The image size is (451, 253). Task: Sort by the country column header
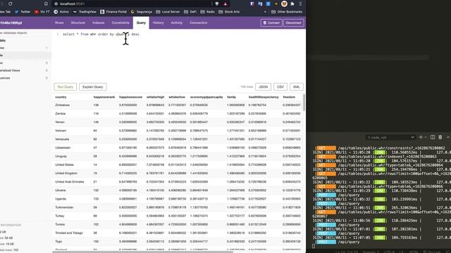(61, 97)
